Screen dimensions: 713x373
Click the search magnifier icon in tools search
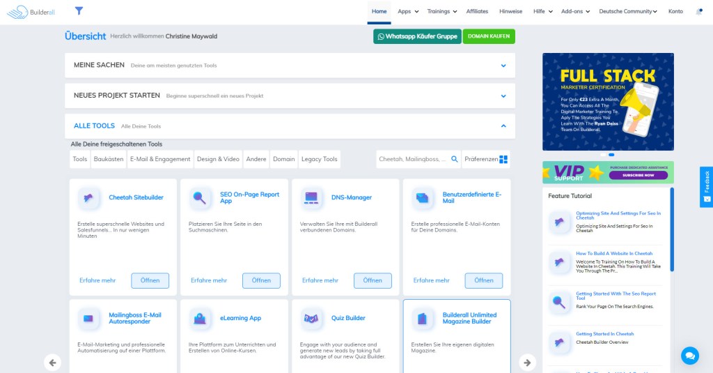coord(455,159)
